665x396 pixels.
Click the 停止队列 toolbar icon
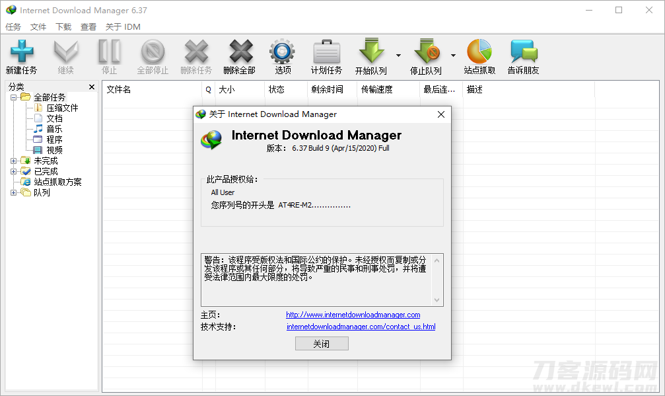point(427,52)
